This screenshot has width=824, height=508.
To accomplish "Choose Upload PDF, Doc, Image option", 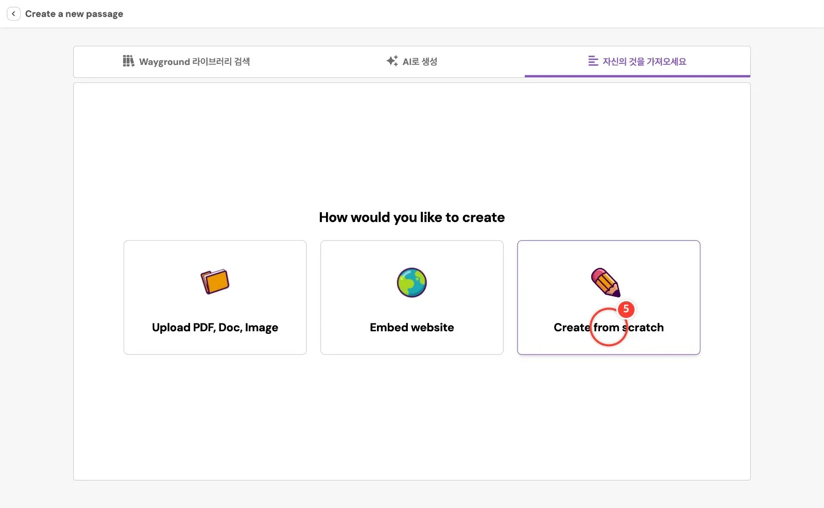I will pyautogui.click(x=215, y=297).
